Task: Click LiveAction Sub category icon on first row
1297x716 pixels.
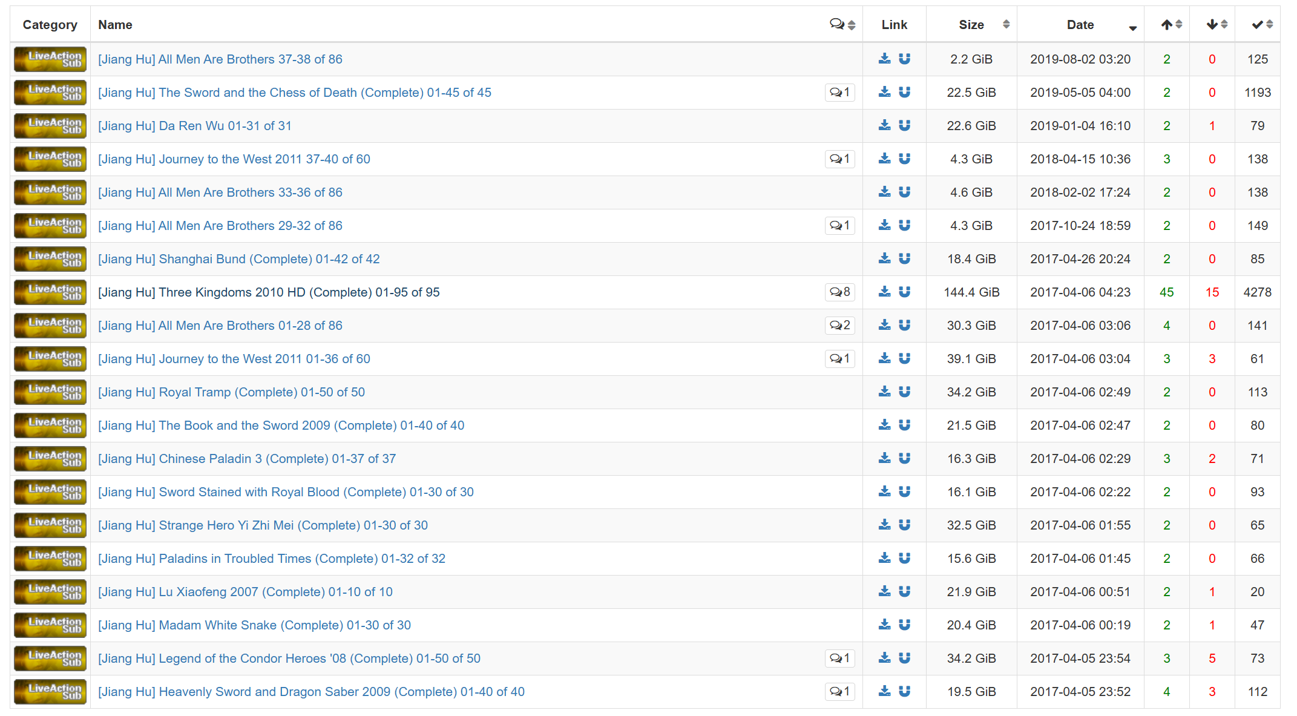Action: [50, 59]
